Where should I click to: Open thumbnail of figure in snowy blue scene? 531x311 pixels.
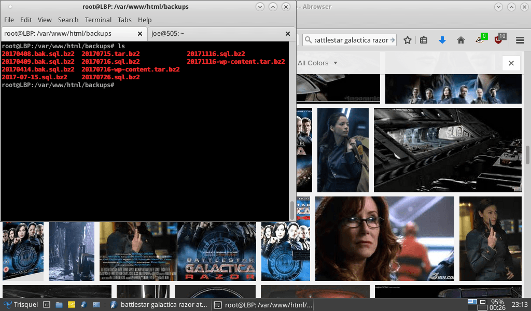[72, 251]
